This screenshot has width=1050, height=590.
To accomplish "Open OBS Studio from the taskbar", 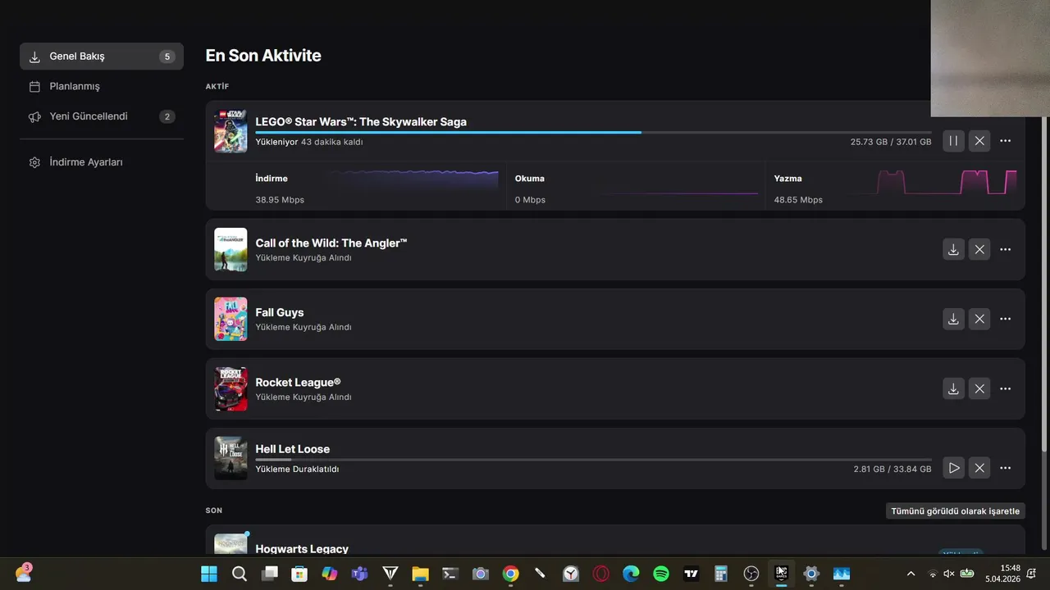I will click(x=751, y=574).
